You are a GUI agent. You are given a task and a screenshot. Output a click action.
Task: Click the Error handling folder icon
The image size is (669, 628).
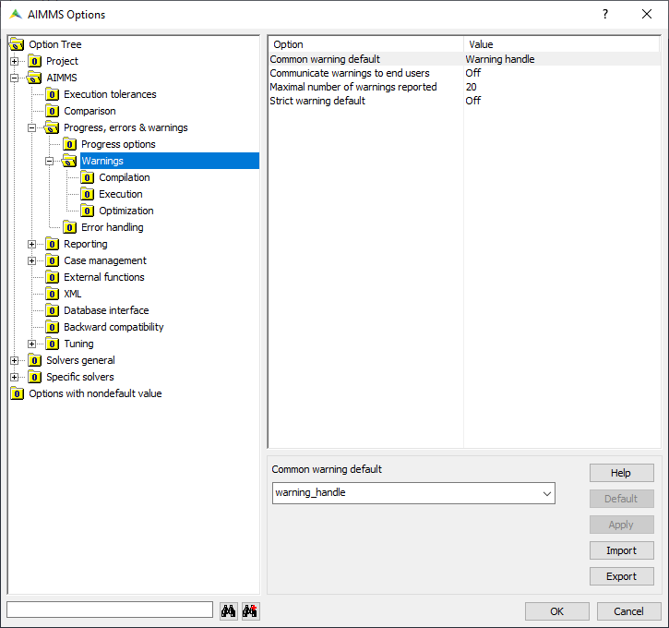tap(69, 227)
